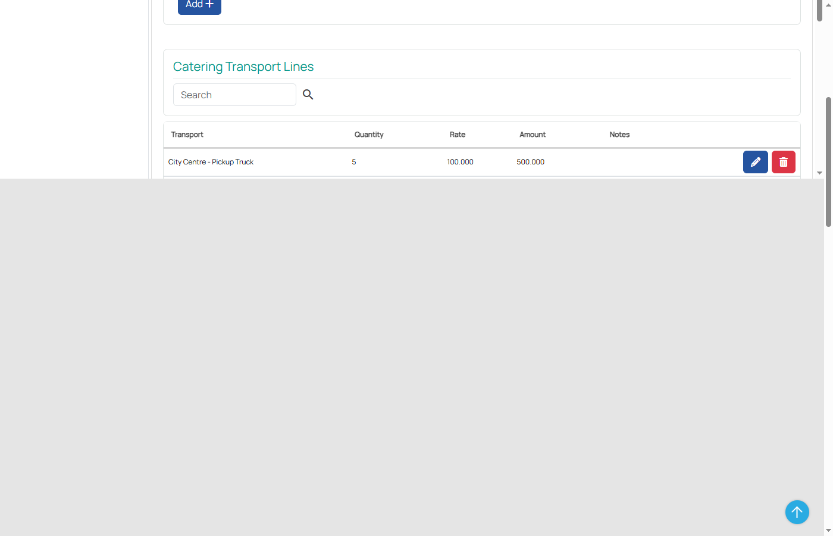This screenshot has height=536, width=833.
Task: Focus the Search text field
Action: click(234, 95)
